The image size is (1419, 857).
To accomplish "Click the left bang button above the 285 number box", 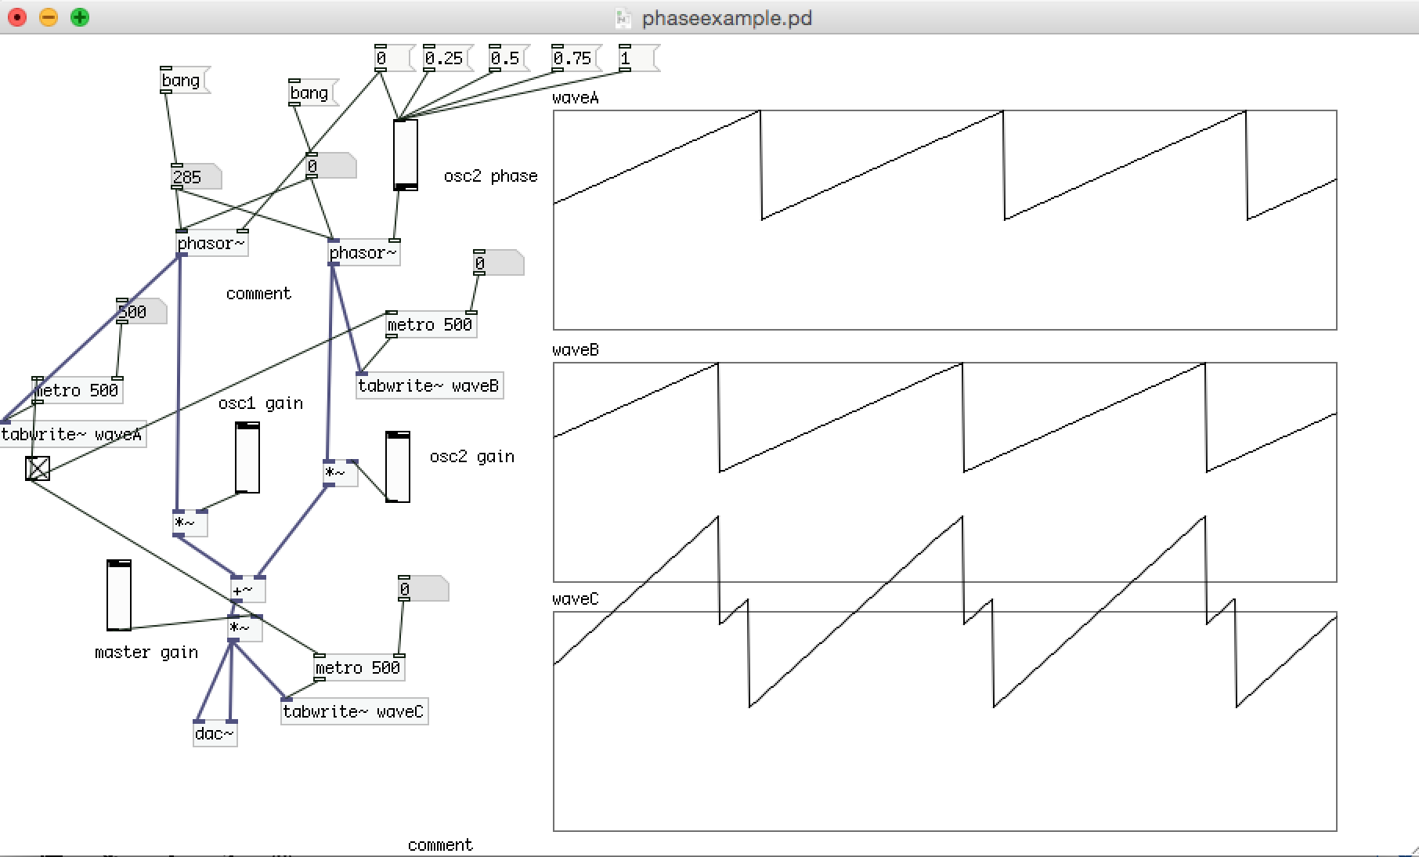I will (x=182, y=80).
